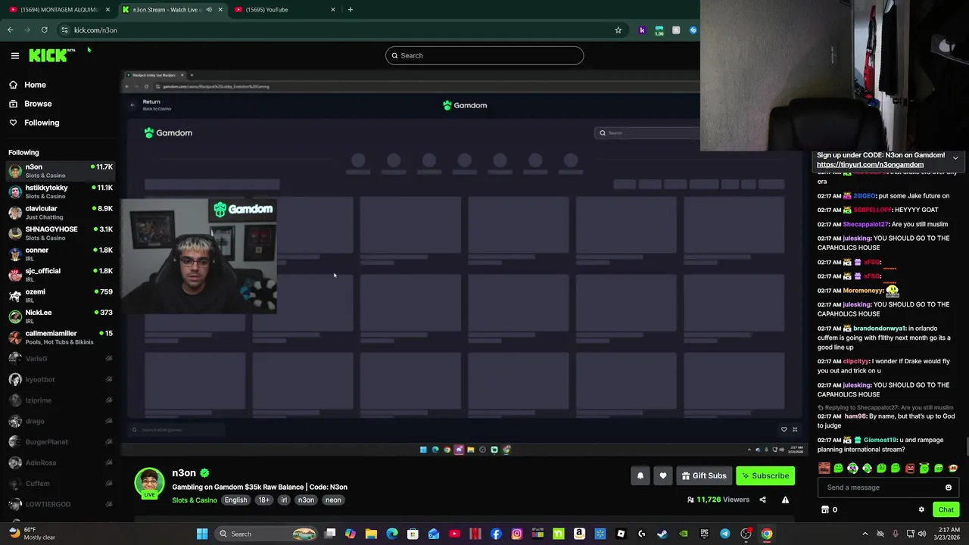Select the English tag
Screen dimensions: 969x545
click(235, 500)
